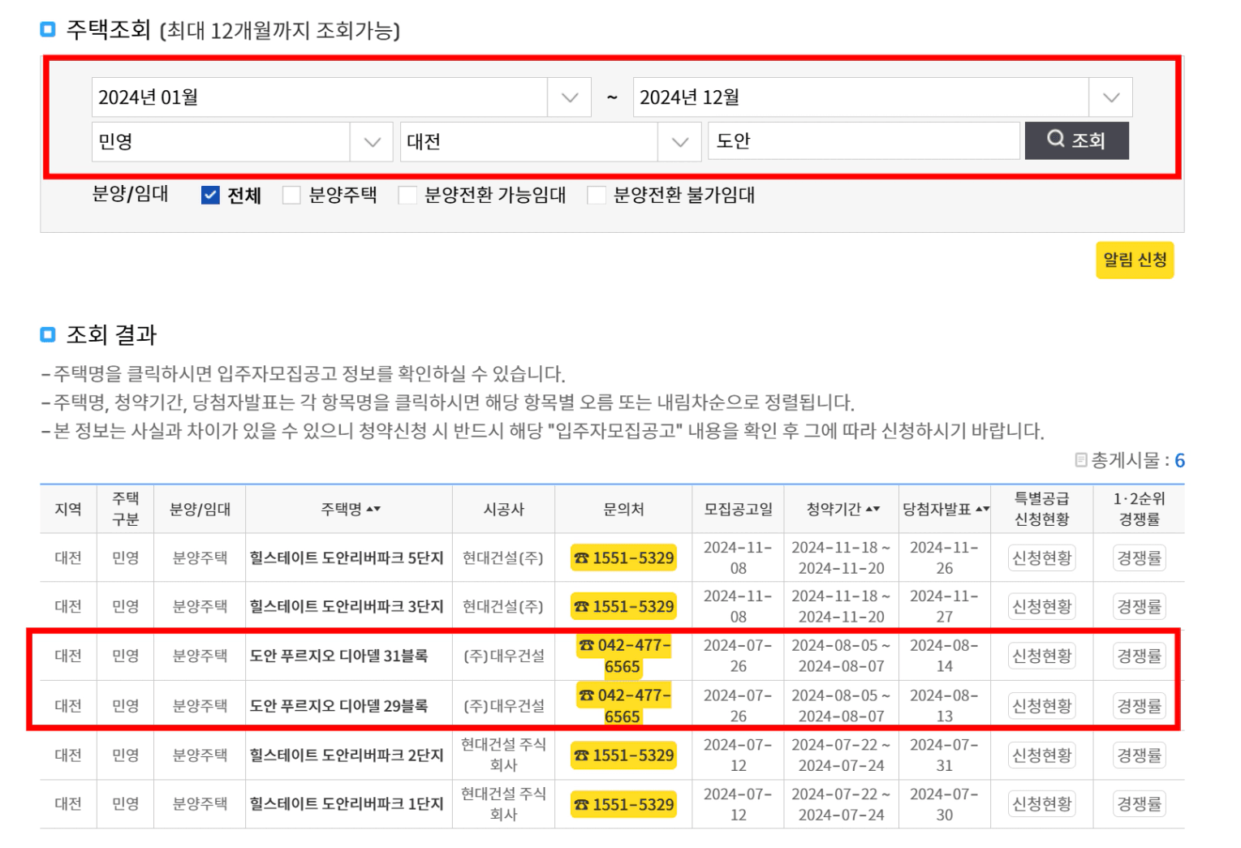Expand the end month 2024년 12월 dropdown
1241x848 pixels.
[1110, 97]
